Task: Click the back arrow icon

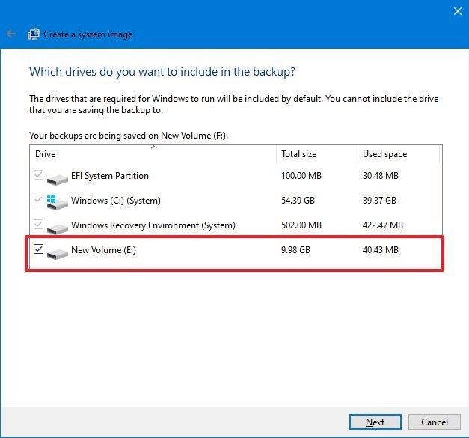Action: pyautogui.click(x=11, y=34)
